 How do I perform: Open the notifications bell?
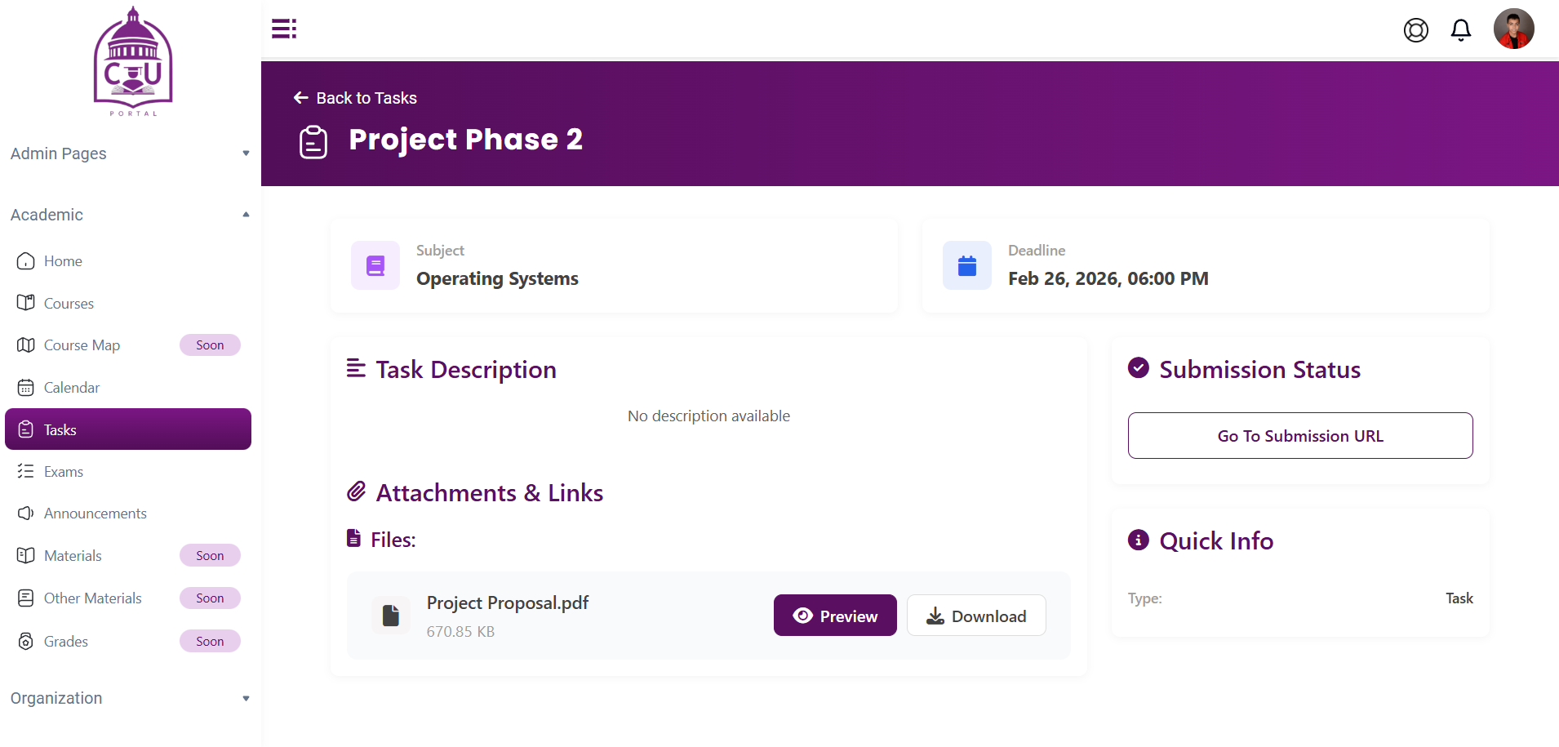[1460, 30]
